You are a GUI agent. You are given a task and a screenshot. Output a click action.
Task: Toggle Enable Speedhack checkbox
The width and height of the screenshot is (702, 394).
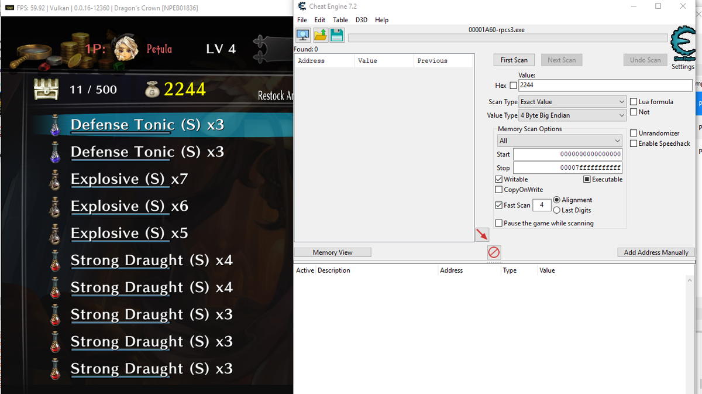[634, 143]
